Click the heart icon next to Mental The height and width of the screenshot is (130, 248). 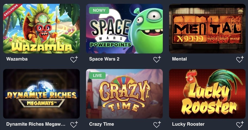pos(240,59)
